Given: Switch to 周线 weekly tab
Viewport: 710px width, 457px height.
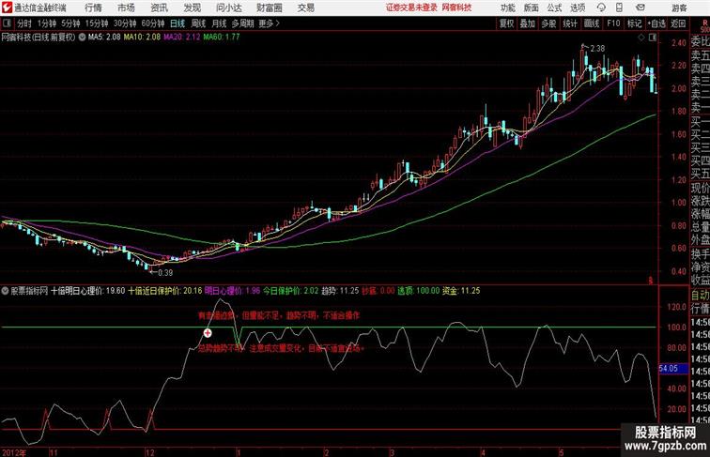Looking at the screenshot, I should (x=198, y=23).
